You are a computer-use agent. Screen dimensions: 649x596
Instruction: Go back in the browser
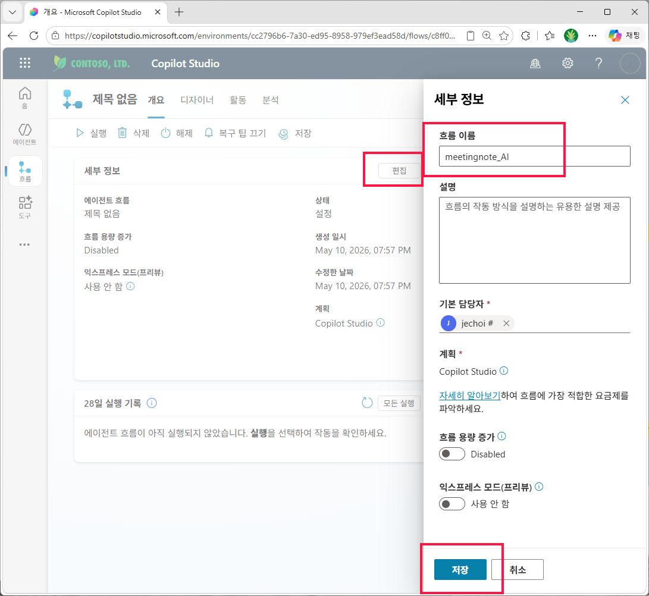tap(12, 36)
